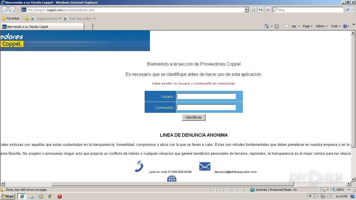Expand the command bar overflow chevron
The width and height of the screenshot is (356, 200).
click(353, 25)
